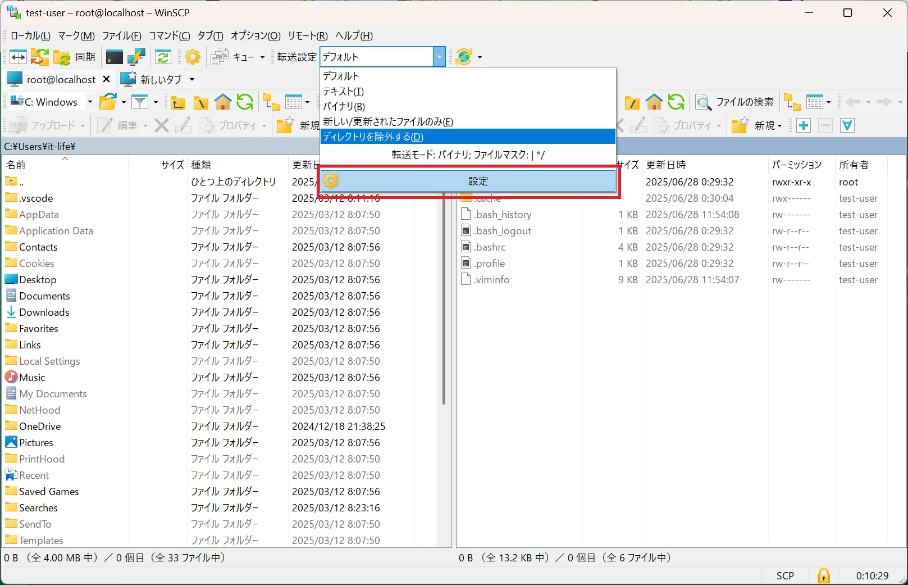908x585 pixels.
Task: Expand the filter funnel dropdown arrow
Action: tap(156, 102)
